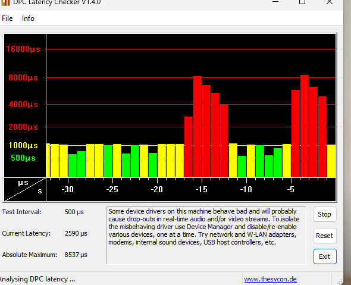Click the '500 µs' test interval value

pos(74,212)
